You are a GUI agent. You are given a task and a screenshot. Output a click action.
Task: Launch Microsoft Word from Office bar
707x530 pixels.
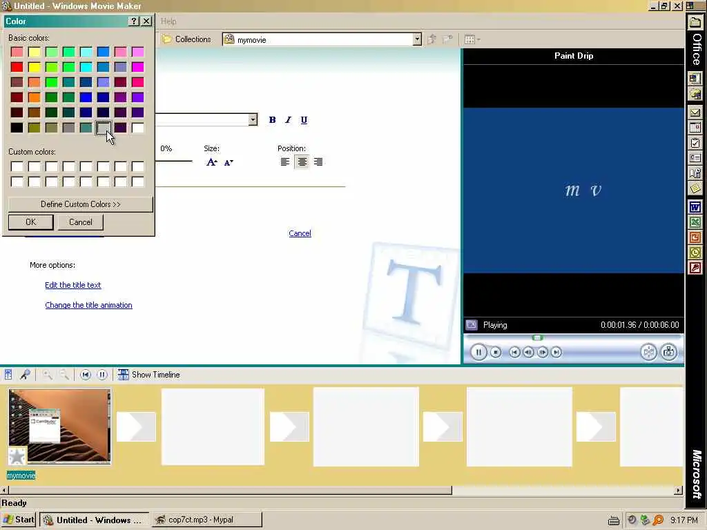pos(695,207)
